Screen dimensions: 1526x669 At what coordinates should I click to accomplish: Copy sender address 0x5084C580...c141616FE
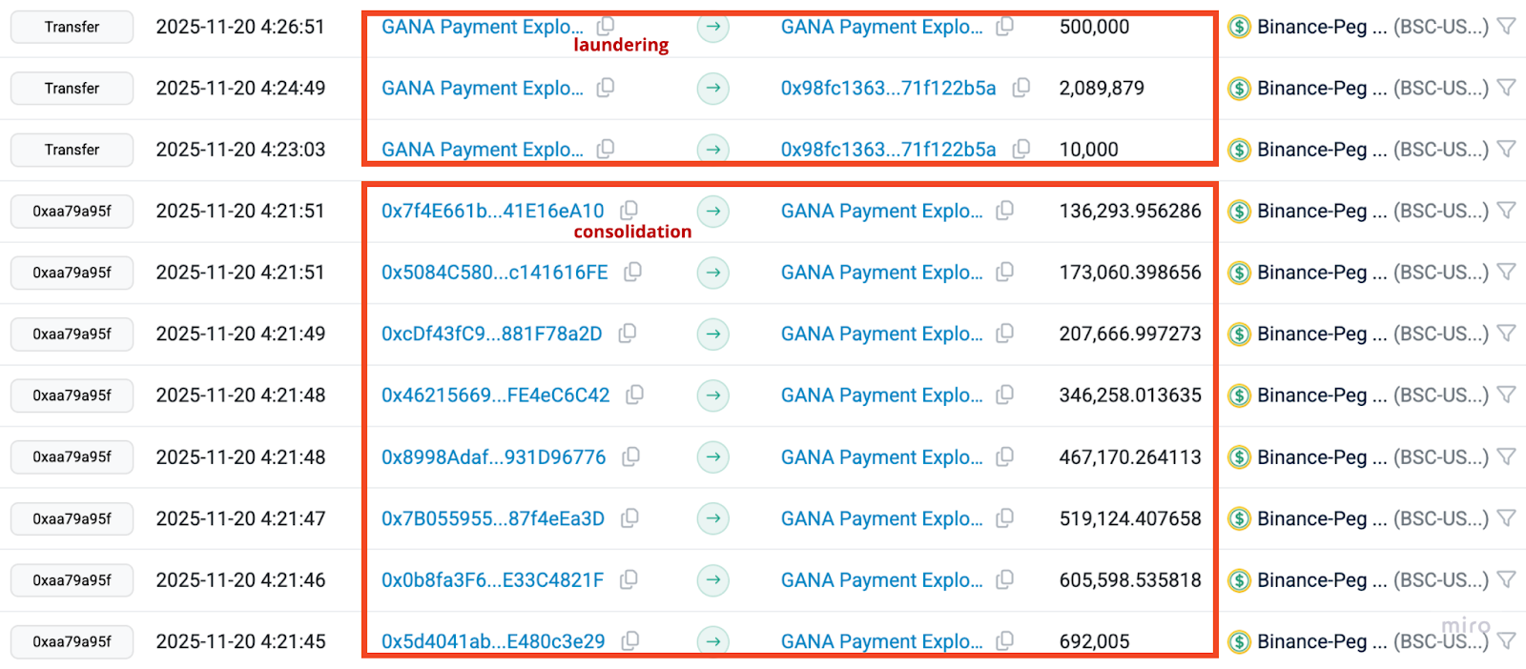pos(632,272)
